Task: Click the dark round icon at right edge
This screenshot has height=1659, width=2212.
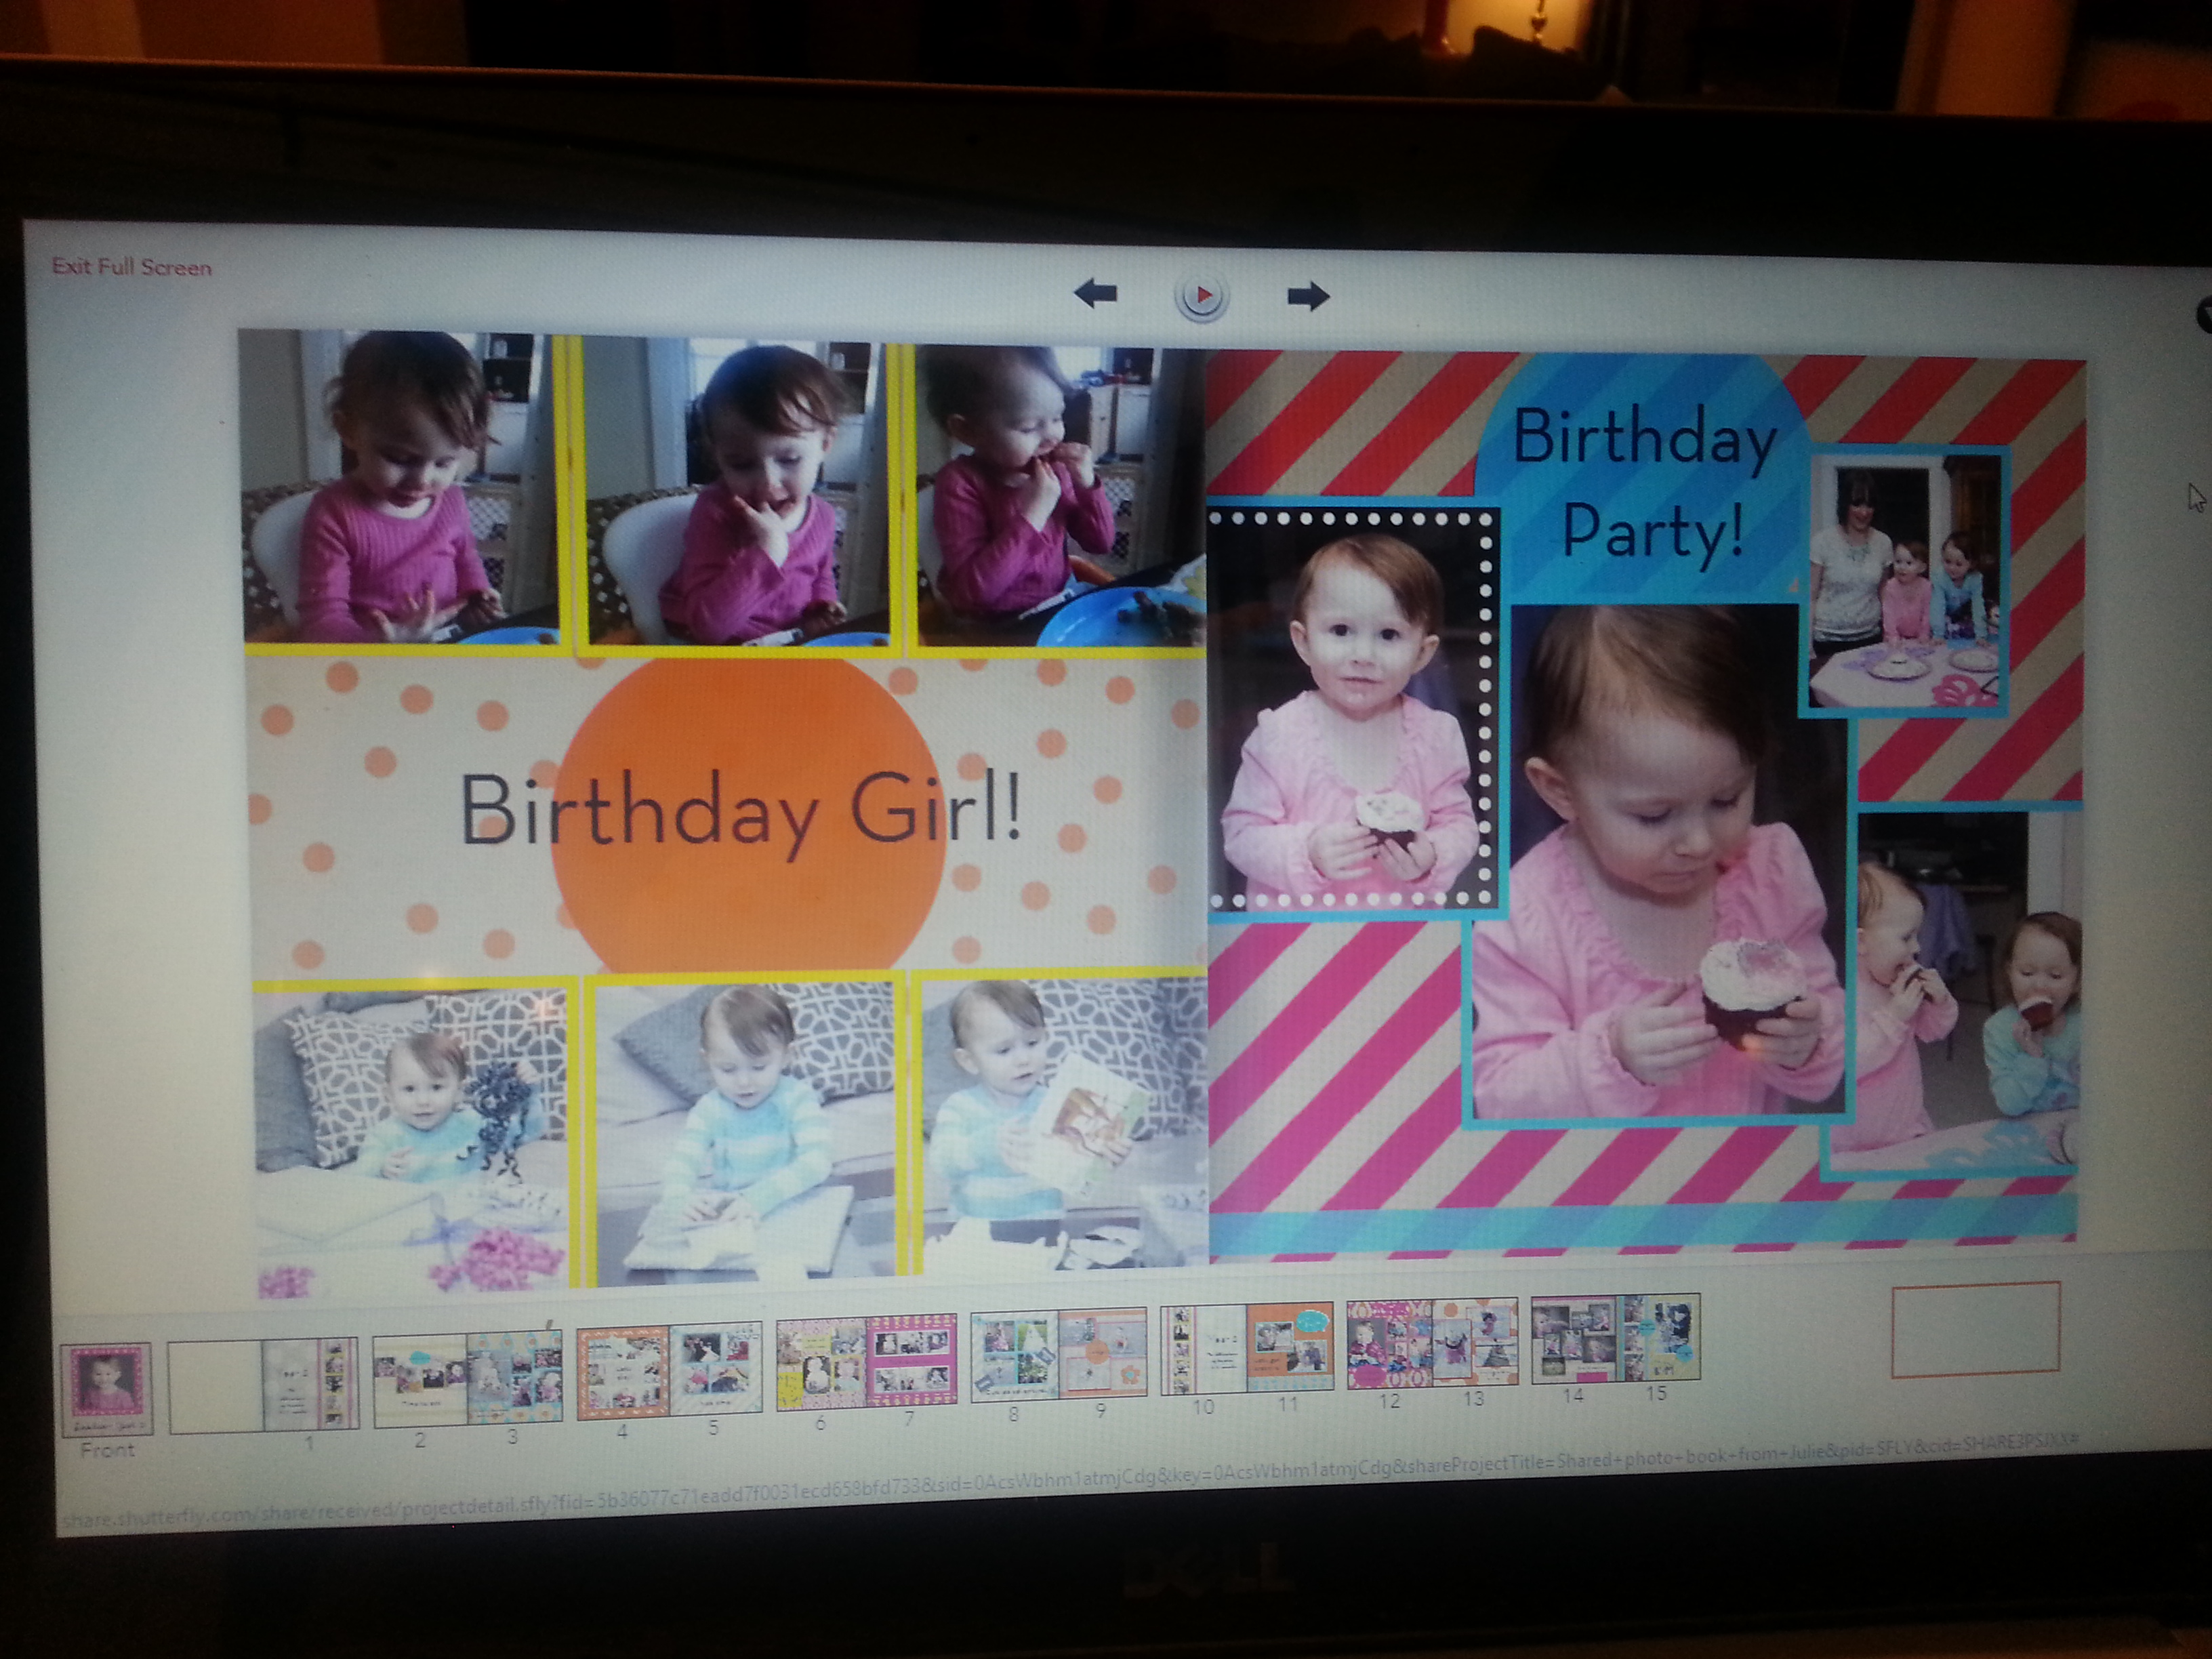Action: pyautogui.click(x=2203, y=315)
